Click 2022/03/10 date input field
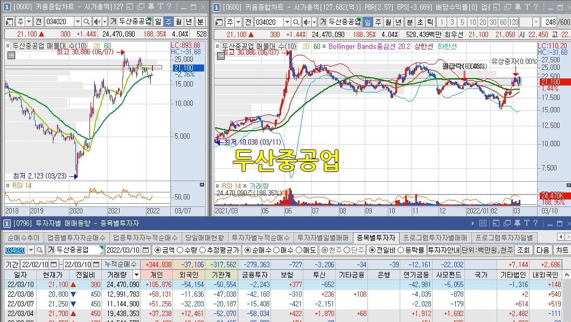 (x=123, y=250)
